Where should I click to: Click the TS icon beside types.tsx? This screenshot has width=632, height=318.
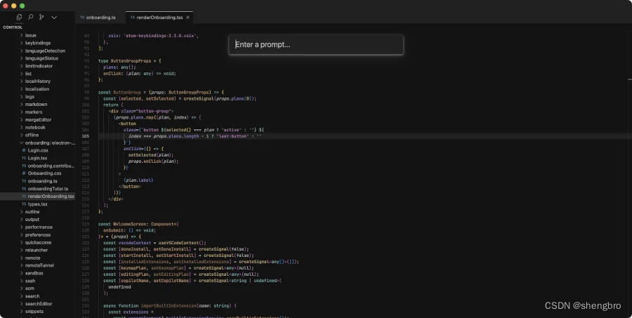pyautogui.click(x=24, y=204)
